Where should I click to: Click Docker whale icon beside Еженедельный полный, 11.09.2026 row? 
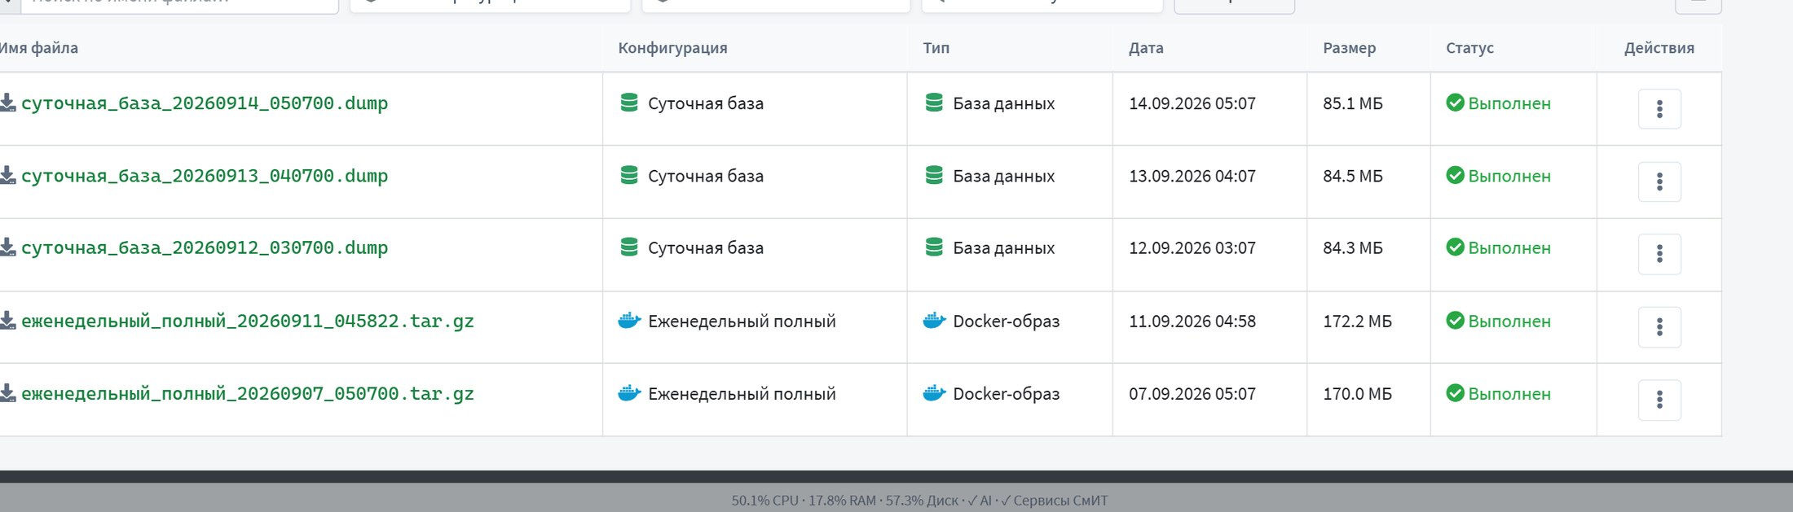coord(629,321)
